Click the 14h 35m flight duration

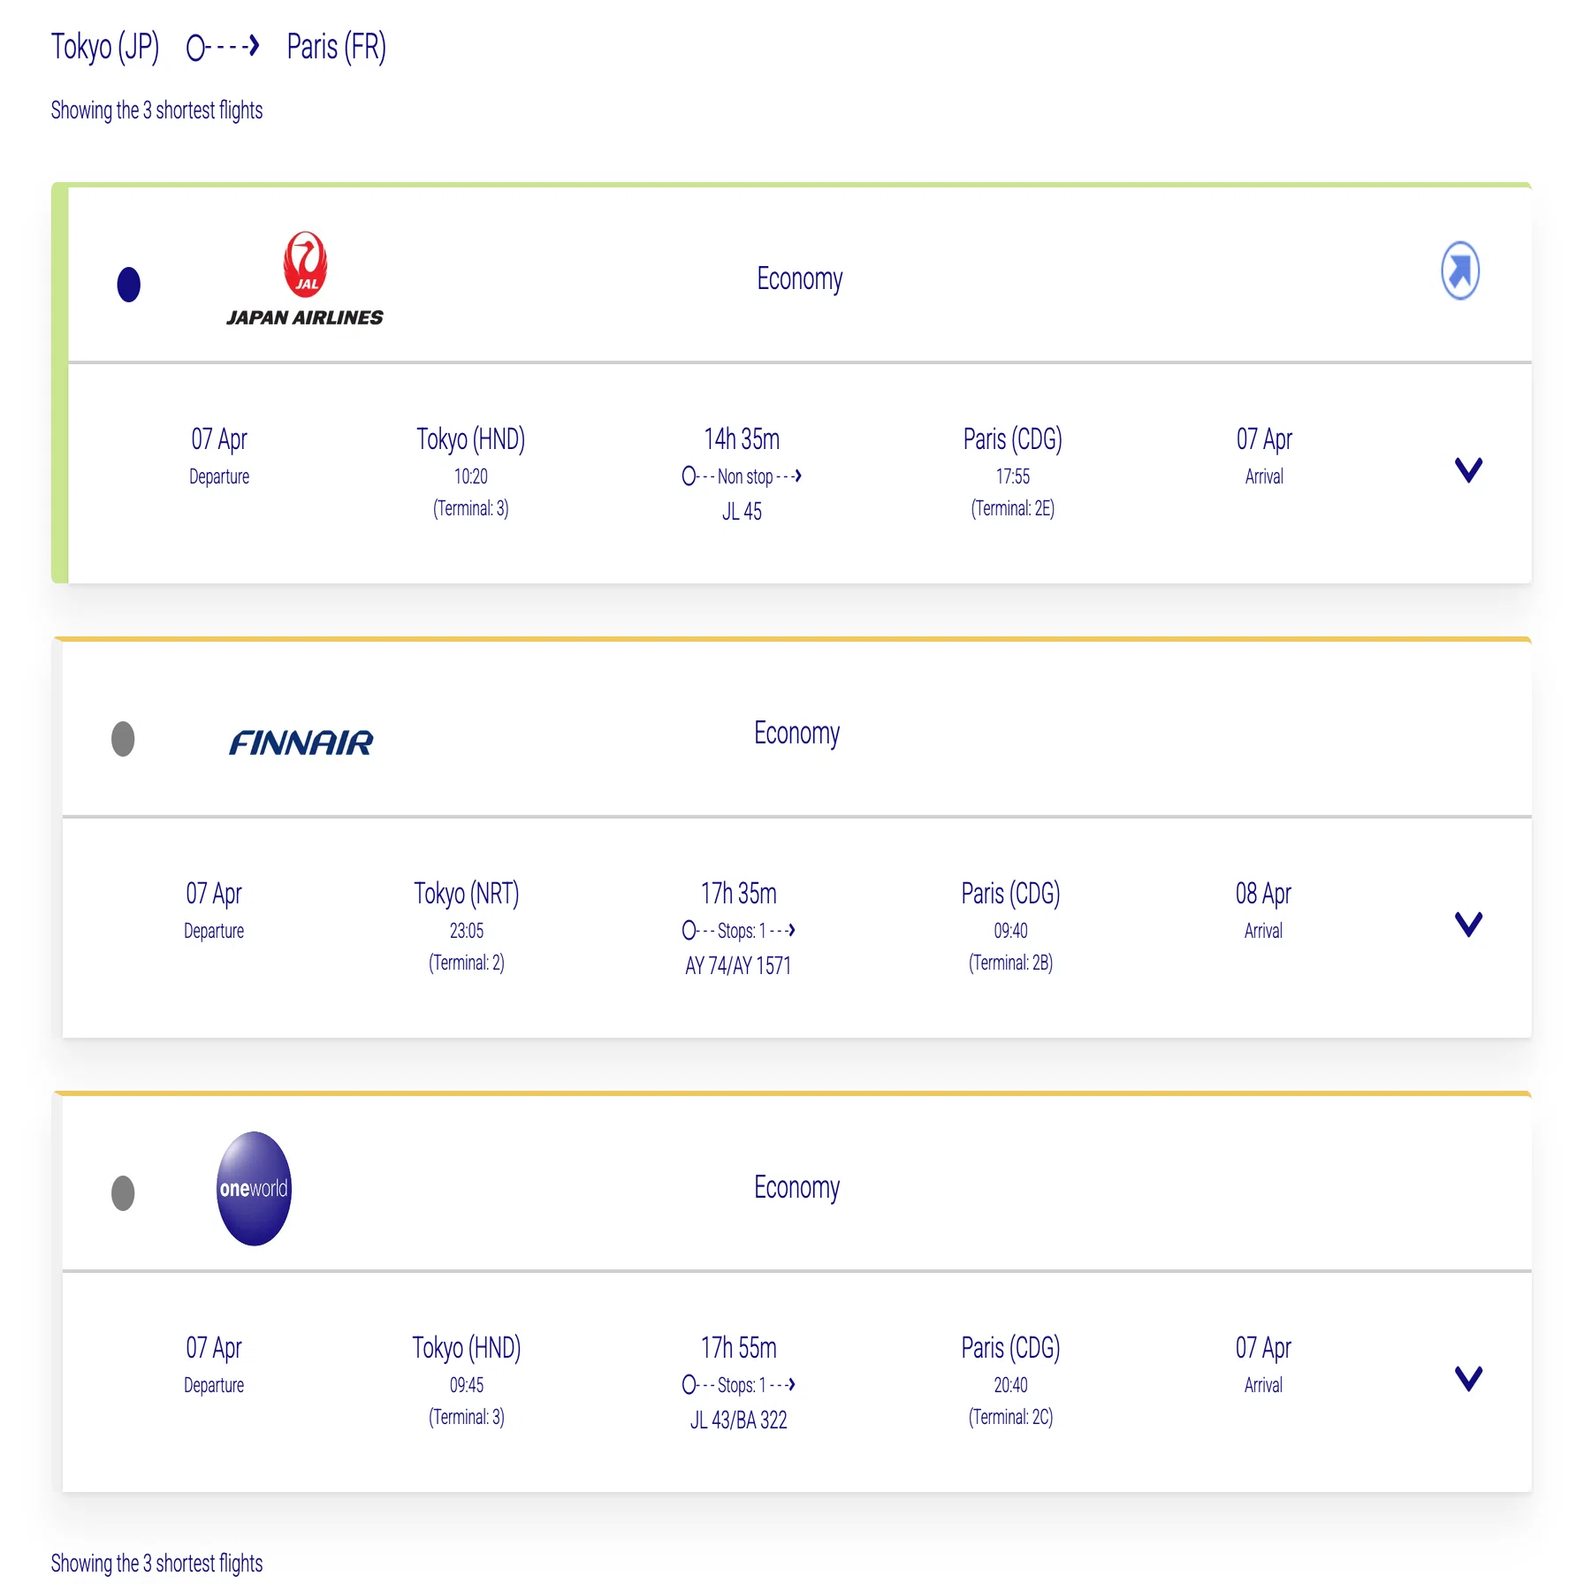click(x=742, y=438)
